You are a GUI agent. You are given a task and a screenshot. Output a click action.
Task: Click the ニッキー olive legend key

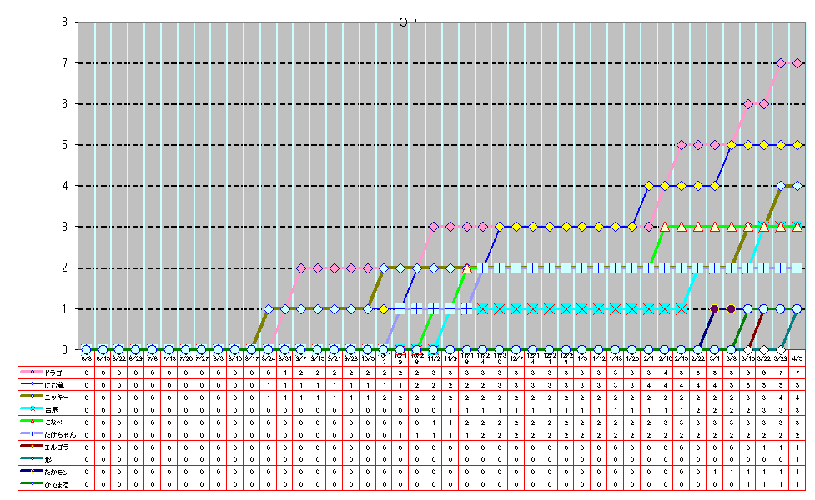click(x=32, y=397)
